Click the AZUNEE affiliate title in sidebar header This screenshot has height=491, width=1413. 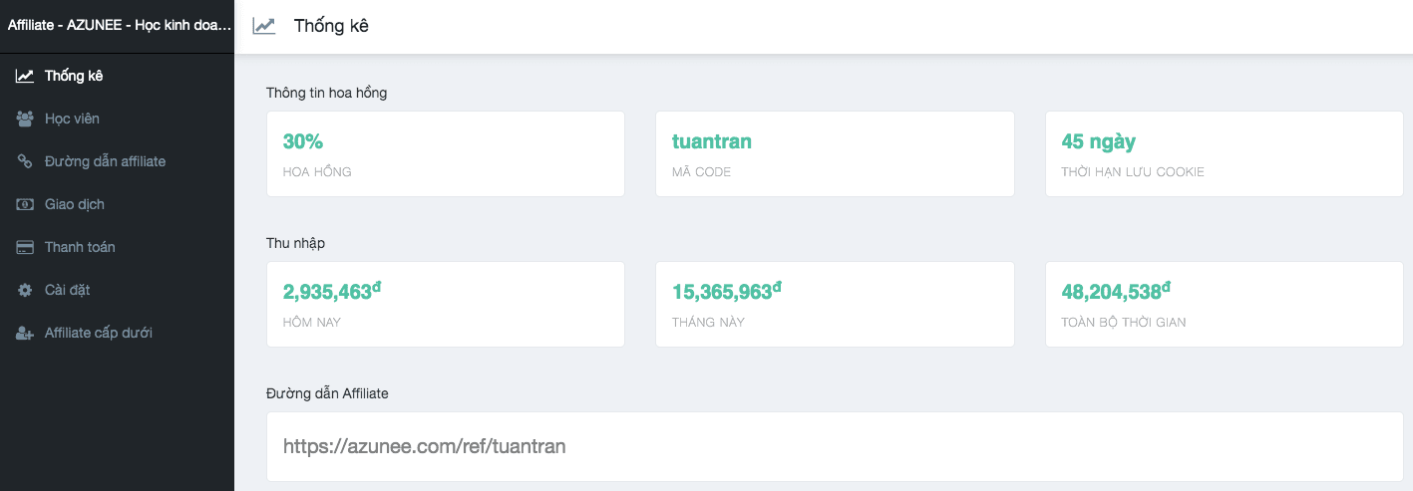point(120,25)
